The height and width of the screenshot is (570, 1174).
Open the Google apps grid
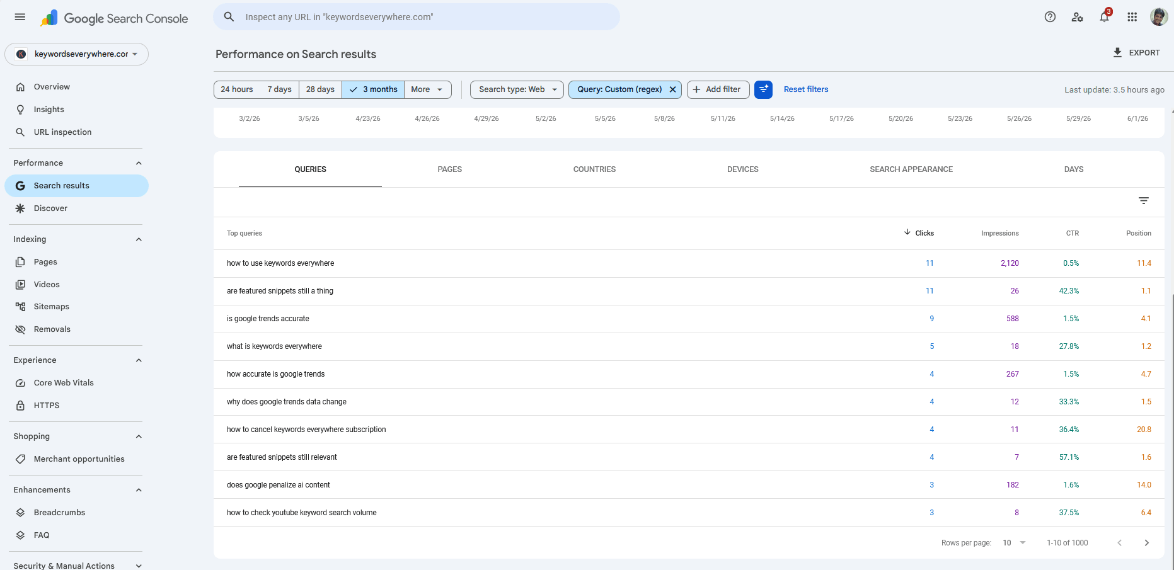tap(1132, 17)
